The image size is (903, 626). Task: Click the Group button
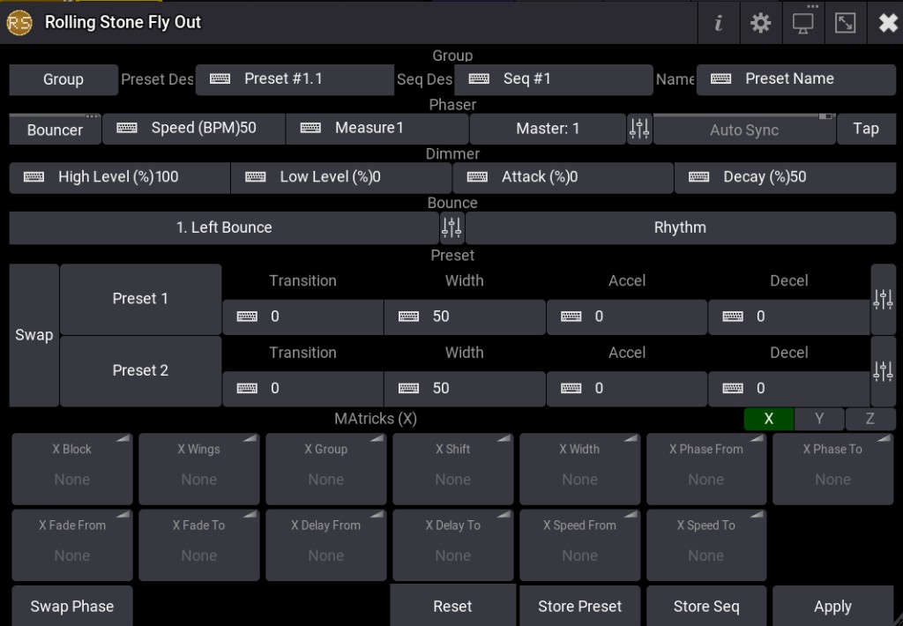point(63,79)
